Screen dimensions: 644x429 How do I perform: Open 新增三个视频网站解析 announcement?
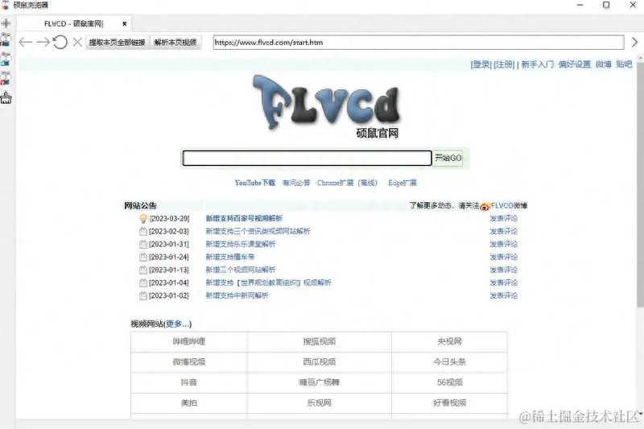coord(240,270)
